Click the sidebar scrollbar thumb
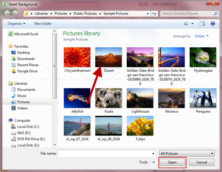222x172 pixels. (55, 66)
